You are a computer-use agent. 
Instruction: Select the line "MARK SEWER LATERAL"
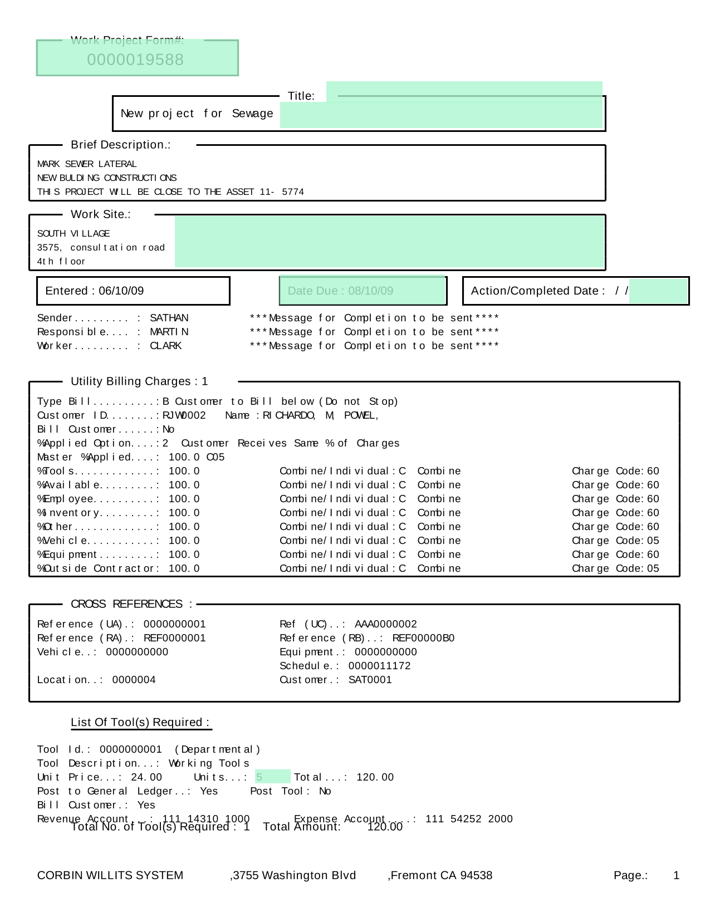(x=87, y=164)
